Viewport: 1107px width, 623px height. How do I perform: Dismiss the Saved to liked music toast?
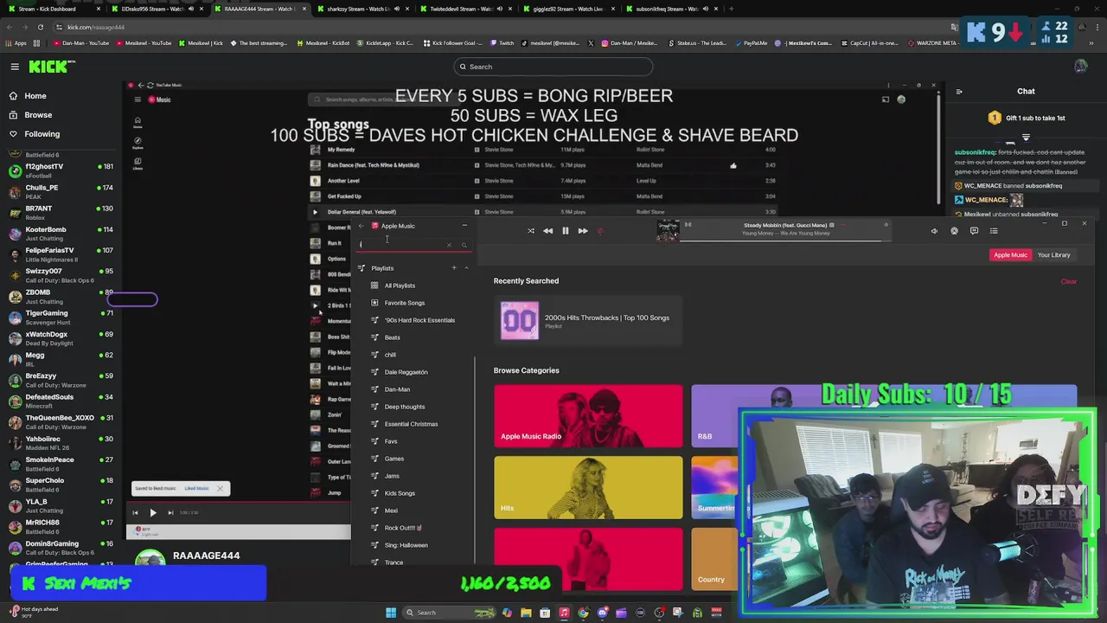220,489
